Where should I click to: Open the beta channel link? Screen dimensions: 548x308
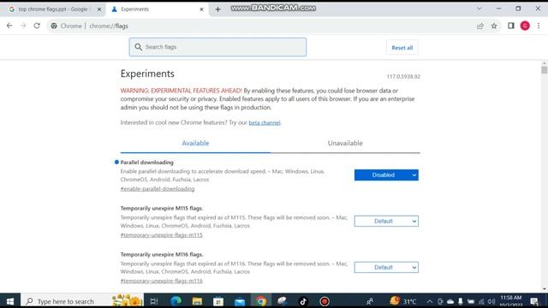(x=265, y=122)
